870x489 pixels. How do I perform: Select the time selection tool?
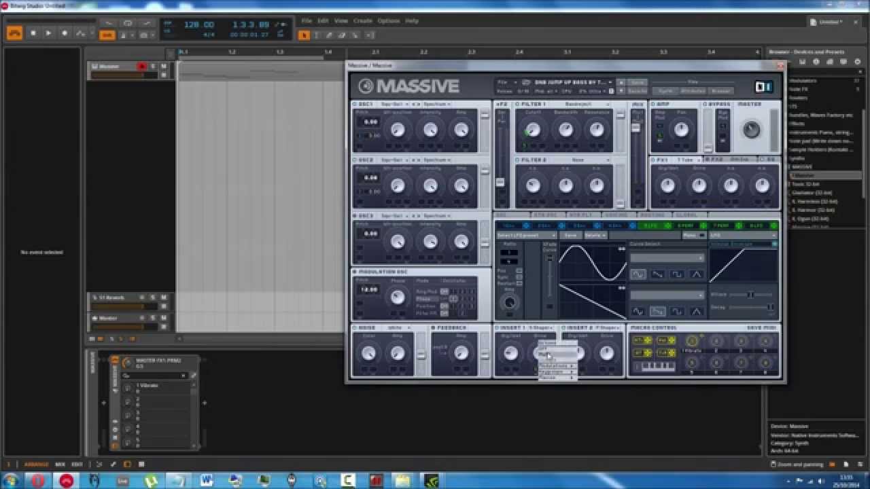point(317,35)
